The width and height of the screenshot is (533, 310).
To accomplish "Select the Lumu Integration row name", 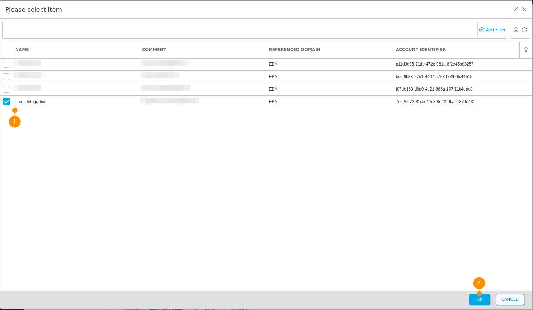I will pyautogui.click(x=31, y=102).
